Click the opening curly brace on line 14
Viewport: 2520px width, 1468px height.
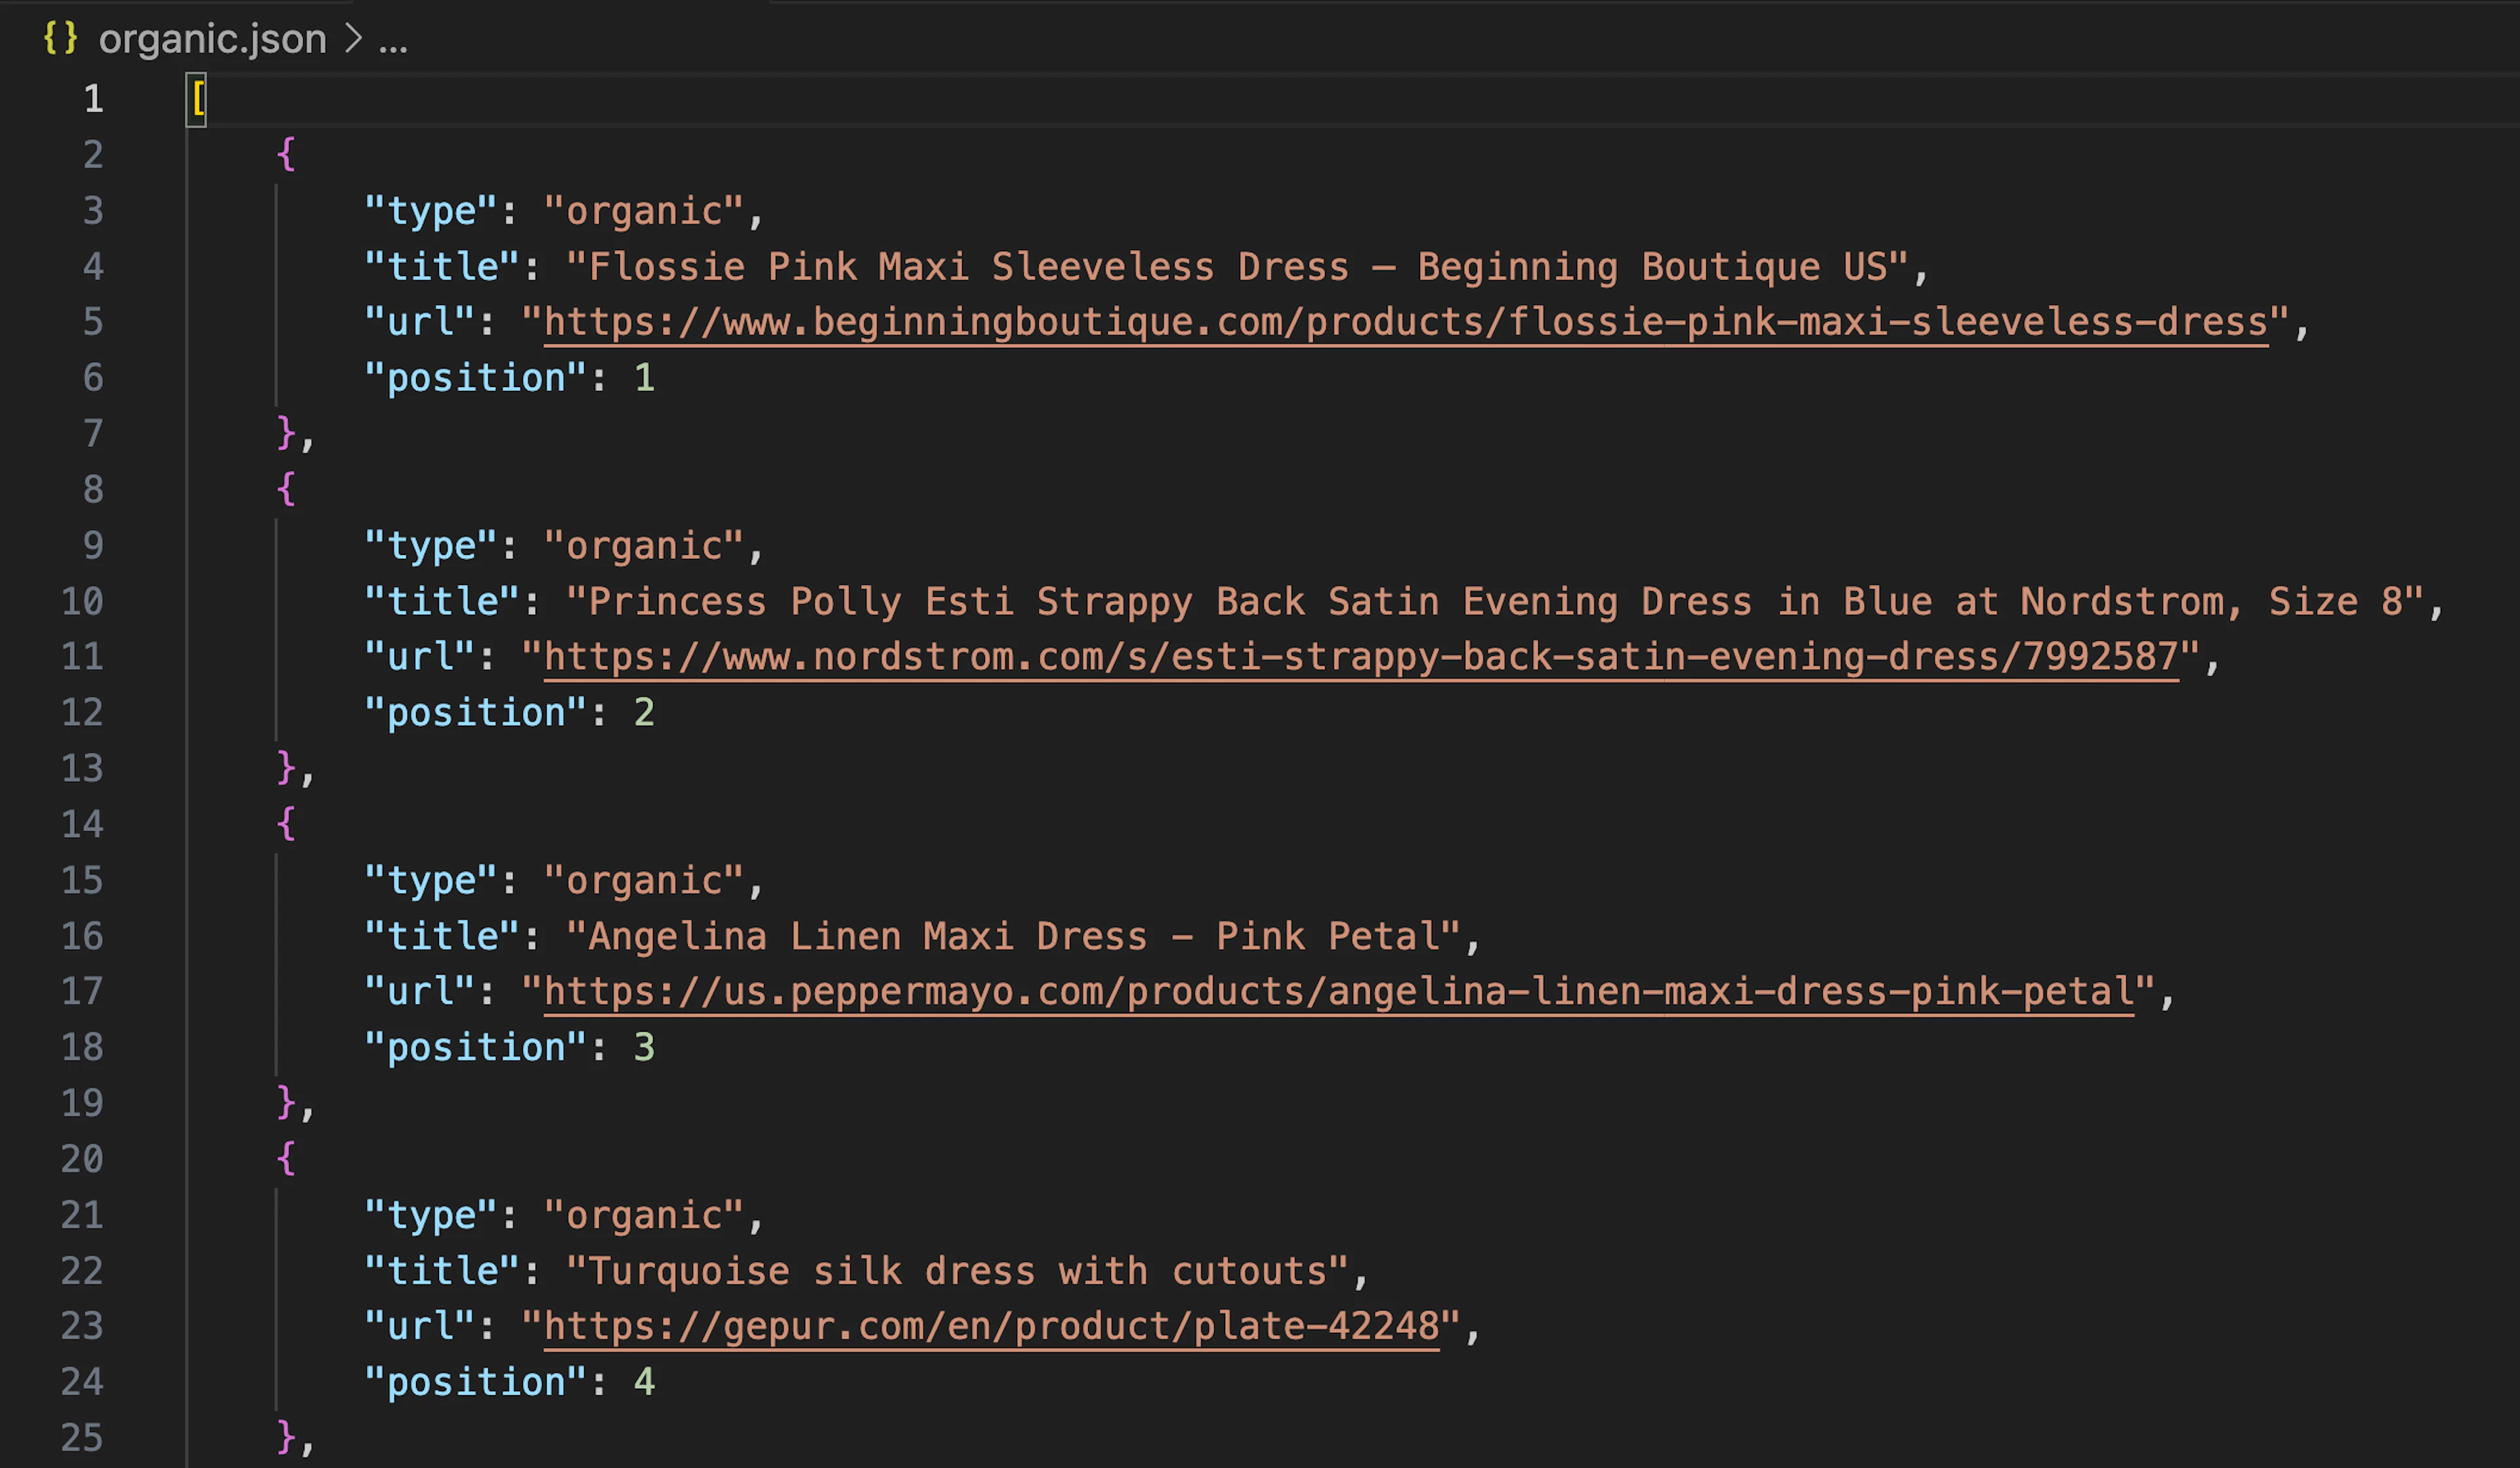[x=286, y=825]
